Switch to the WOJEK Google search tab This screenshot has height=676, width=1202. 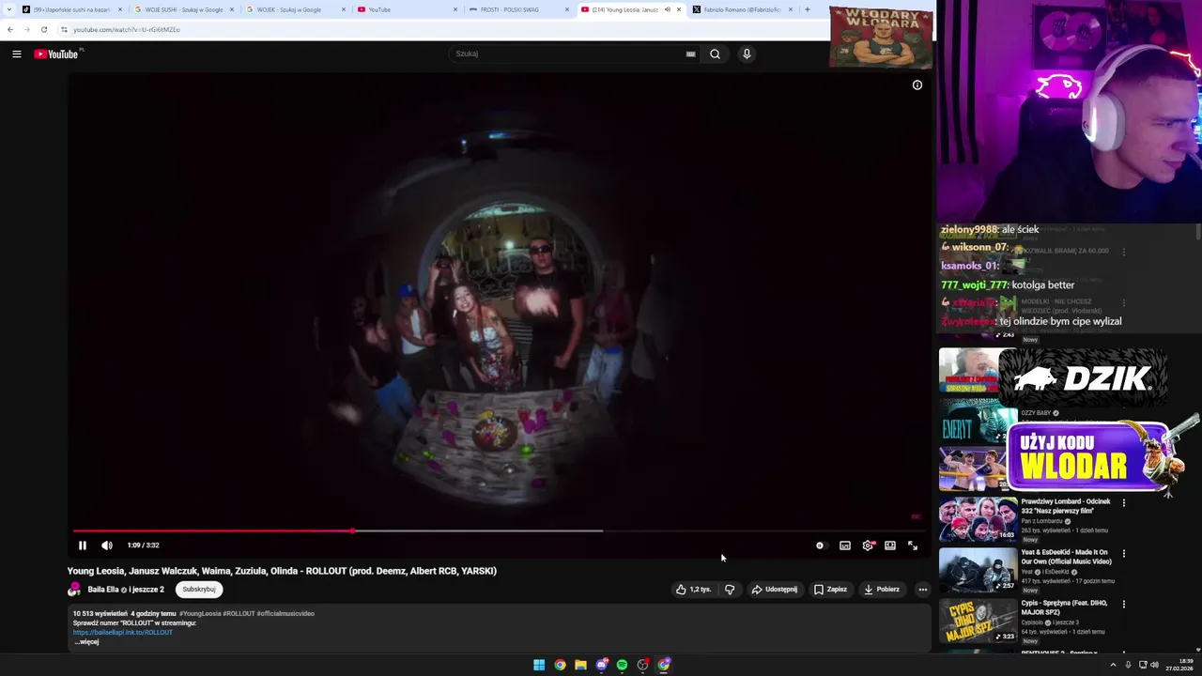(x=296, y=9)
